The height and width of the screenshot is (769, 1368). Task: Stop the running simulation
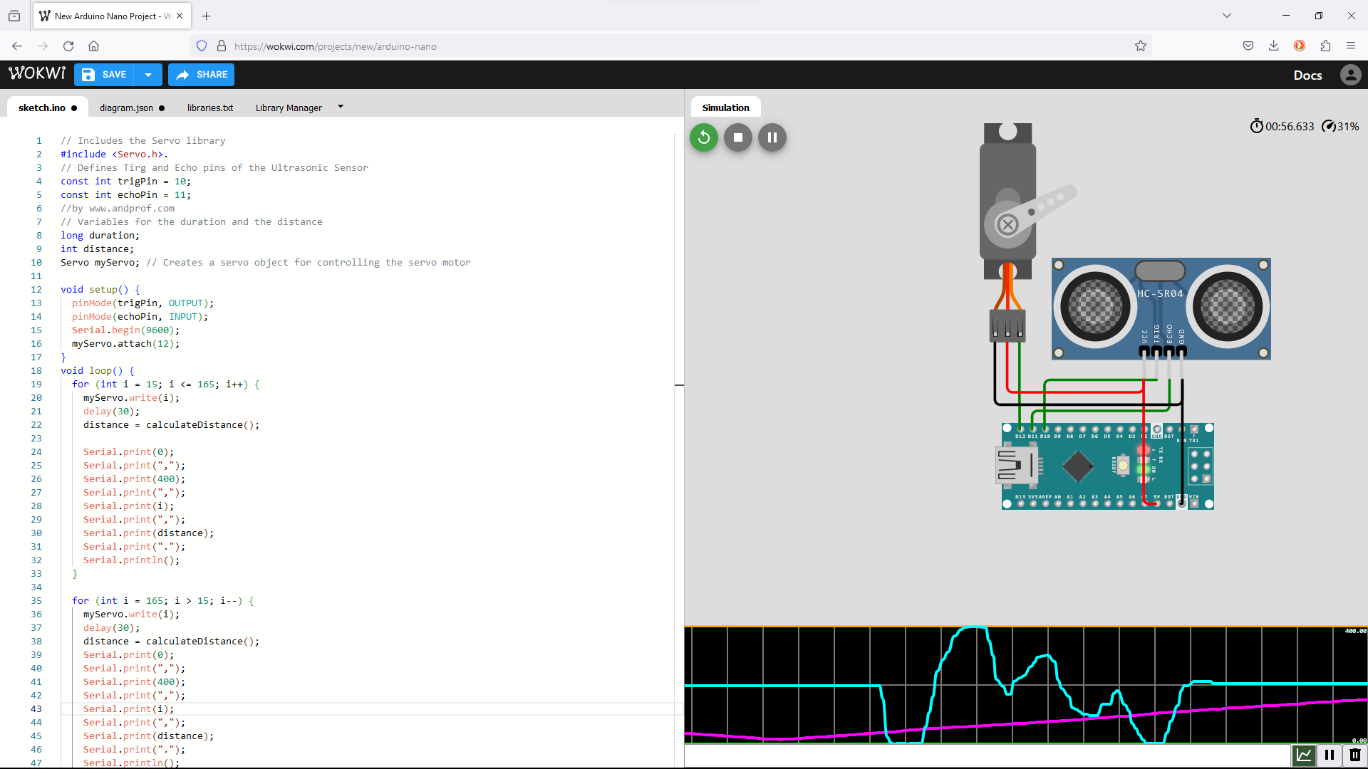(x=738, y=137)
